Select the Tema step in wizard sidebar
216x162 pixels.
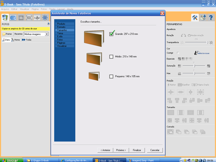tap(65, 33)
